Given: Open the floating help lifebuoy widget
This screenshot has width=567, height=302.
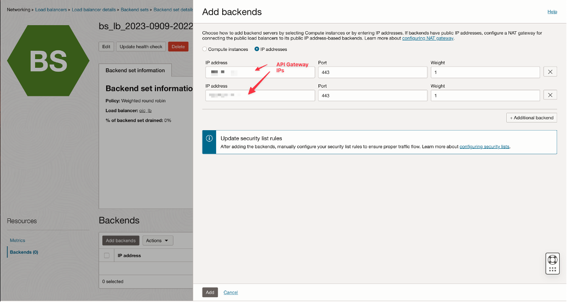Looking at the screenshot, I should 552,259.
